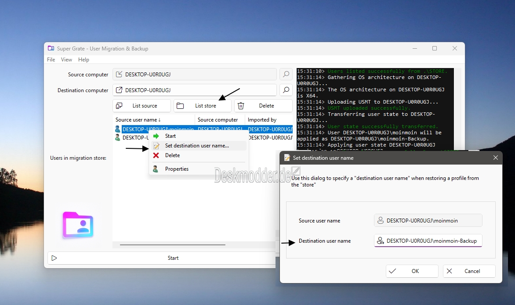515x305 pixels.
Task: Click the search icon beside Destination computer
Action: 286,90
